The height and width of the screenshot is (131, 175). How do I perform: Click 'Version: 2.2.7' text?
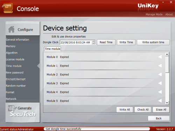coord(164,129)
